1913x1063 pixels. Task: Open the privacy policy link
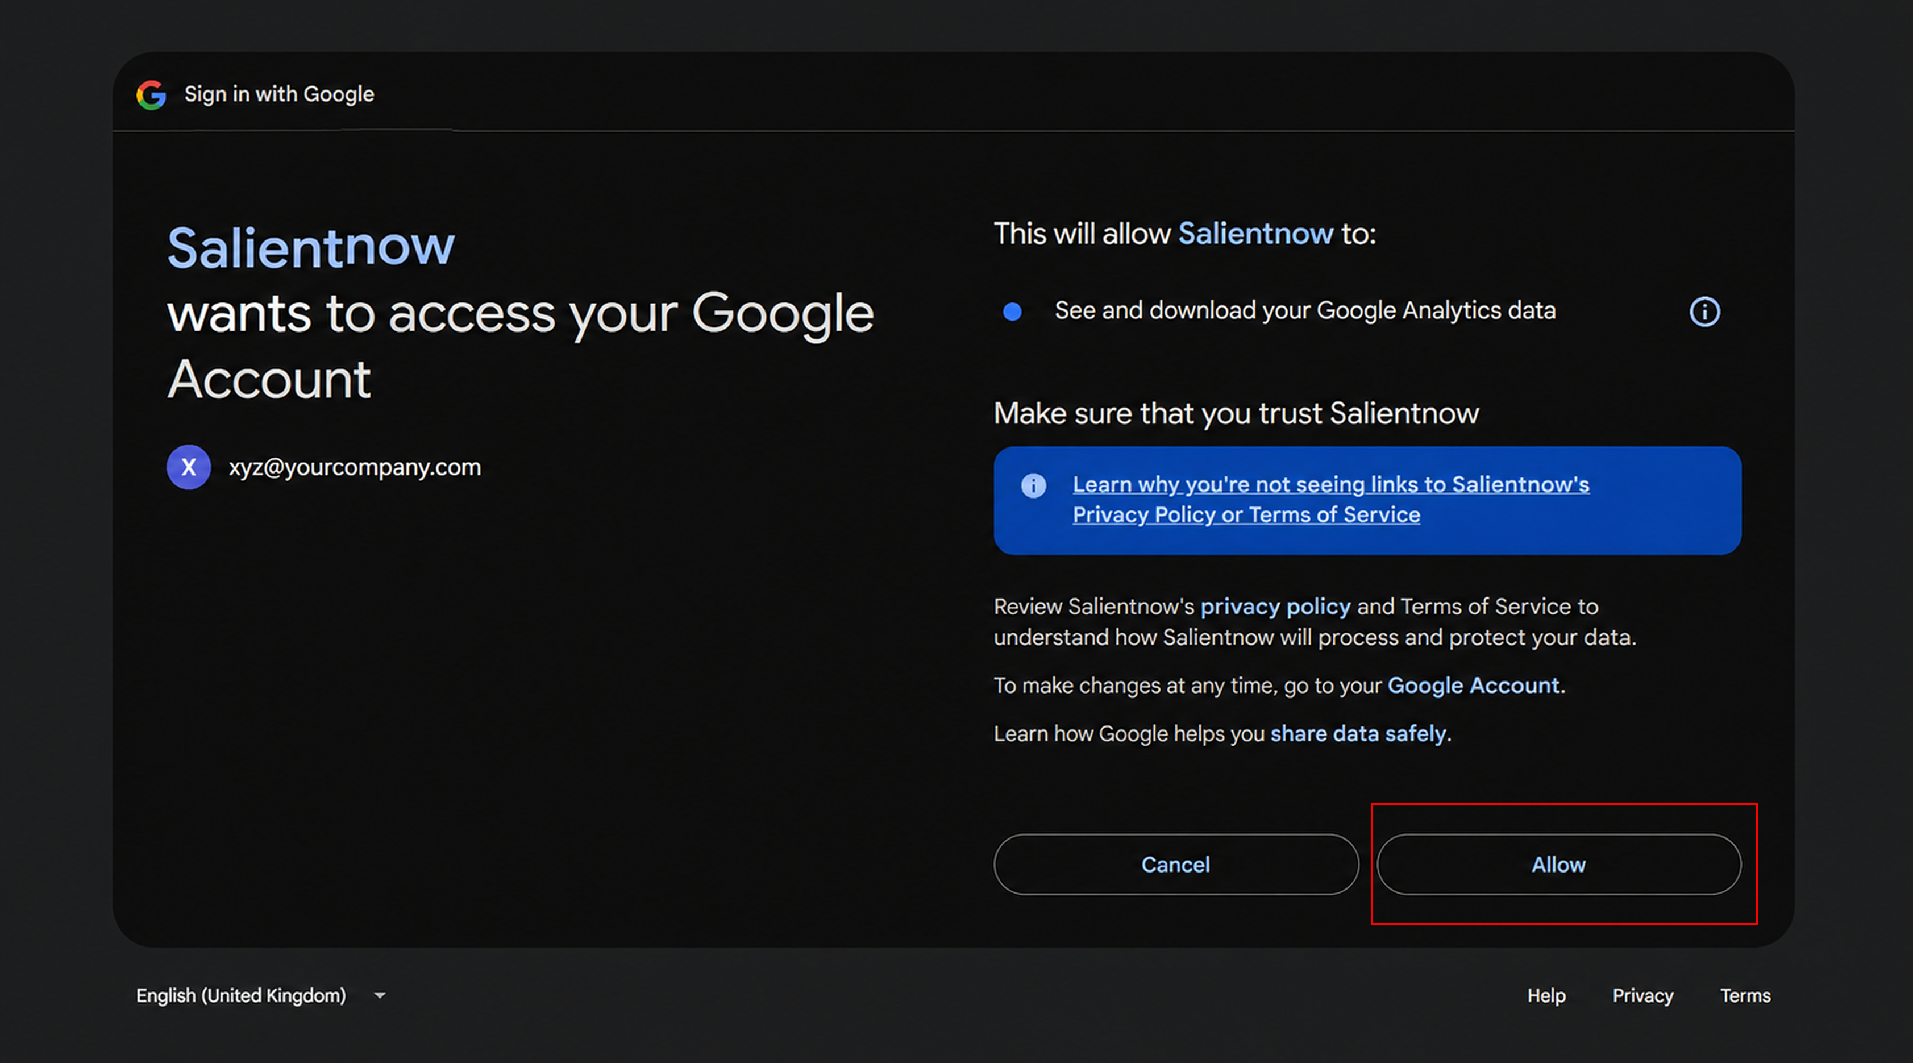(1275, 607)
